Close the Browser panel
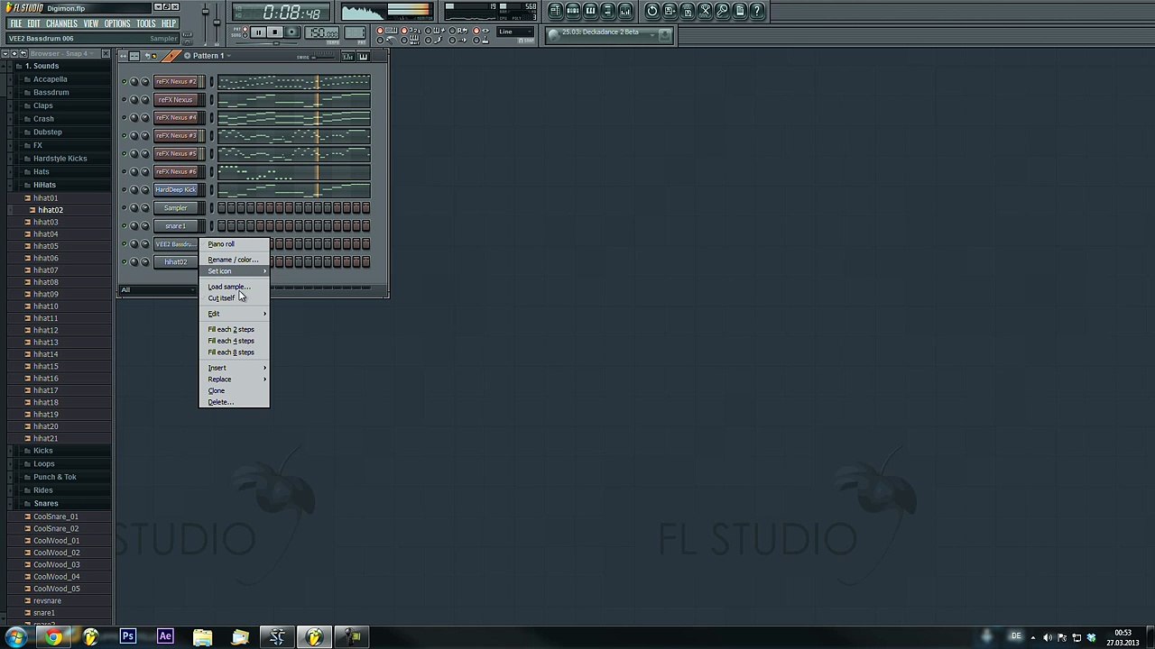This screenshot has width=1155, height=649. (x=106, y=54)
